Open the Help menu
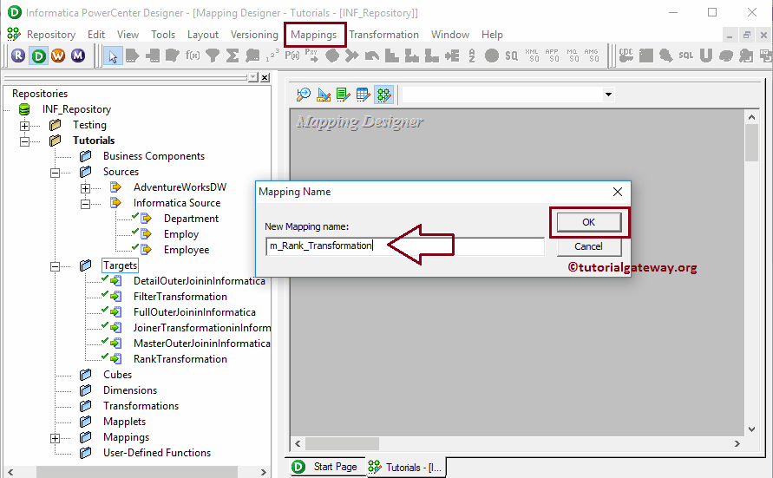773x478 pixels. 492,35
